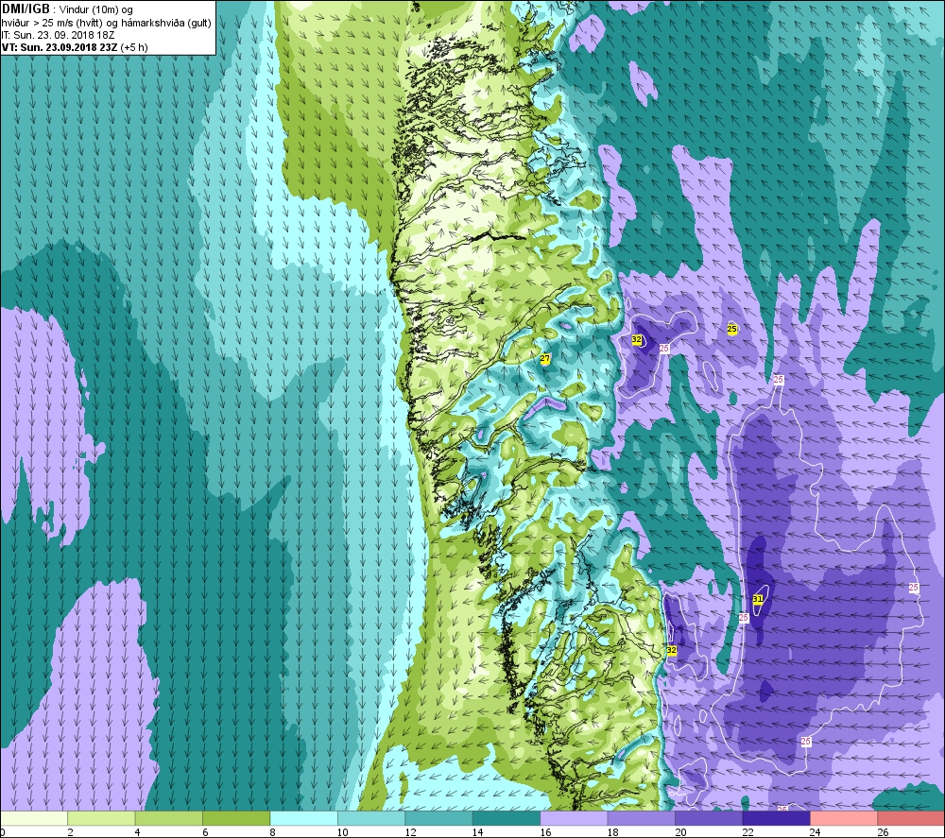Click the legend scale value '20'
Image resolution: width=945 pixels, height=838 pixels.
[x=680, y=832]
